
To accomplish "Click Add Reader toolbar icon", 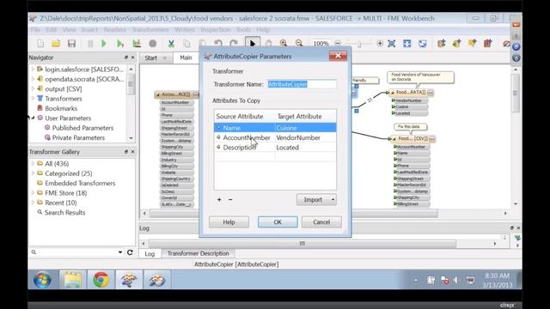I will point(441,44).
